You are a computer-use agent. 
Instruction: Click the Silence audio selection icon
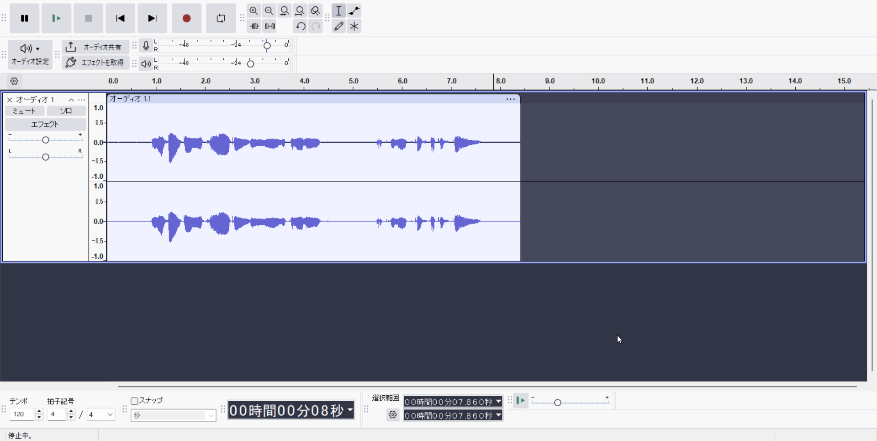[x=270, y=26]
